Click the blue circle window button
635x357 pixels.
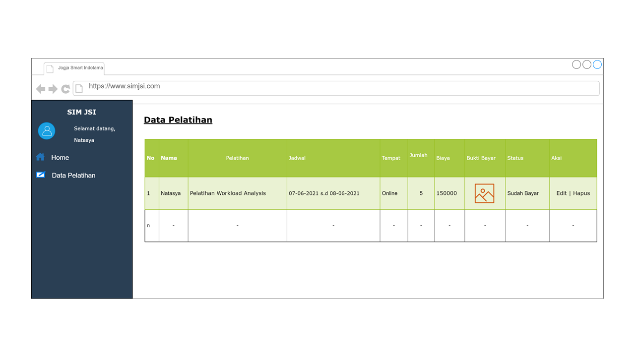coord(597,64)
